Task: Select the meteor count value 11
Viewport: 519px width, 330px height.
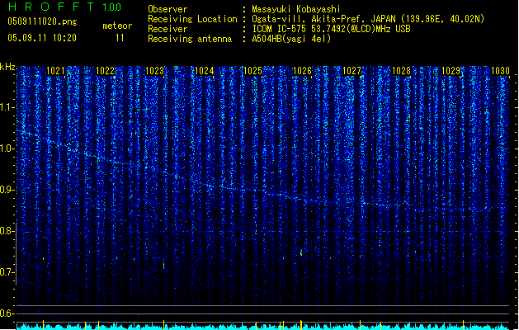Action: pyautogui.click(x=120, y=38)
